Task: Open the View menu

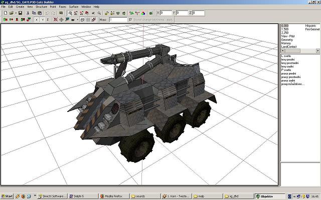Action: pos(30,6)
